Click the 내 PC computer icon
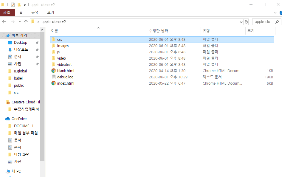 [x=8, y=171]
